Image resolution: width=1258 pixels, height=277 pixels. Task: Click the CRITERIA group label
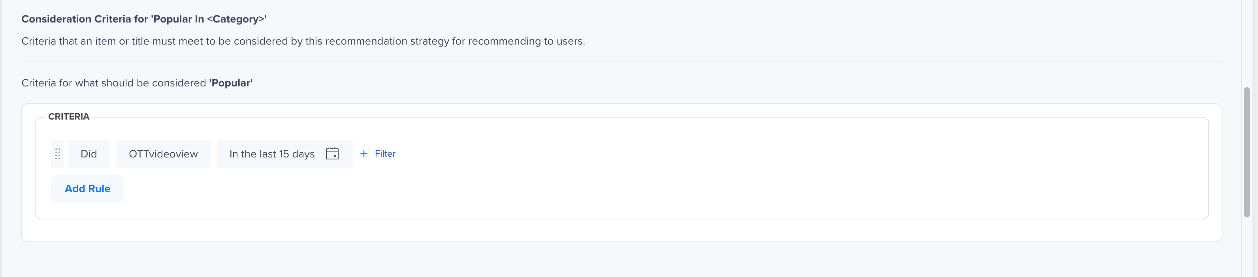(x=69, y=116)
